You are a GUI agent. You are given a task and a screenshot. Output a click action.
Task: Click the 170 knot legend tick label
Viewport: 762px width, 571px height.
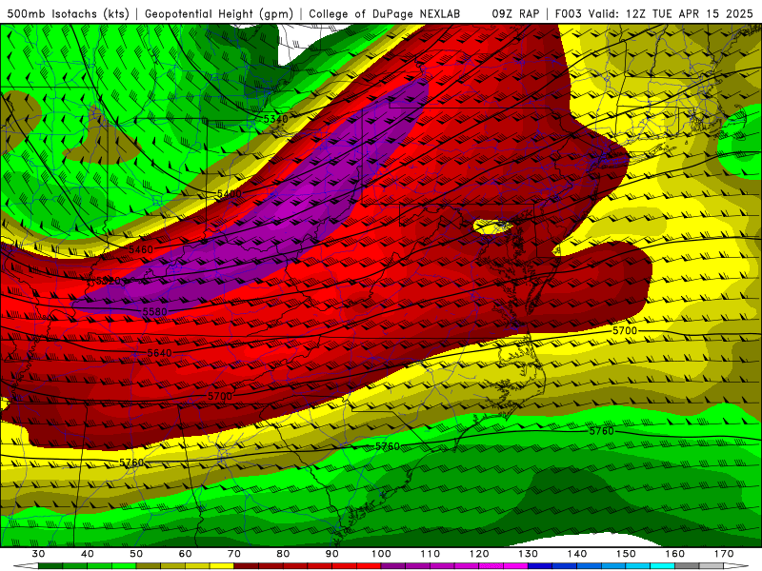pos(724,554)
